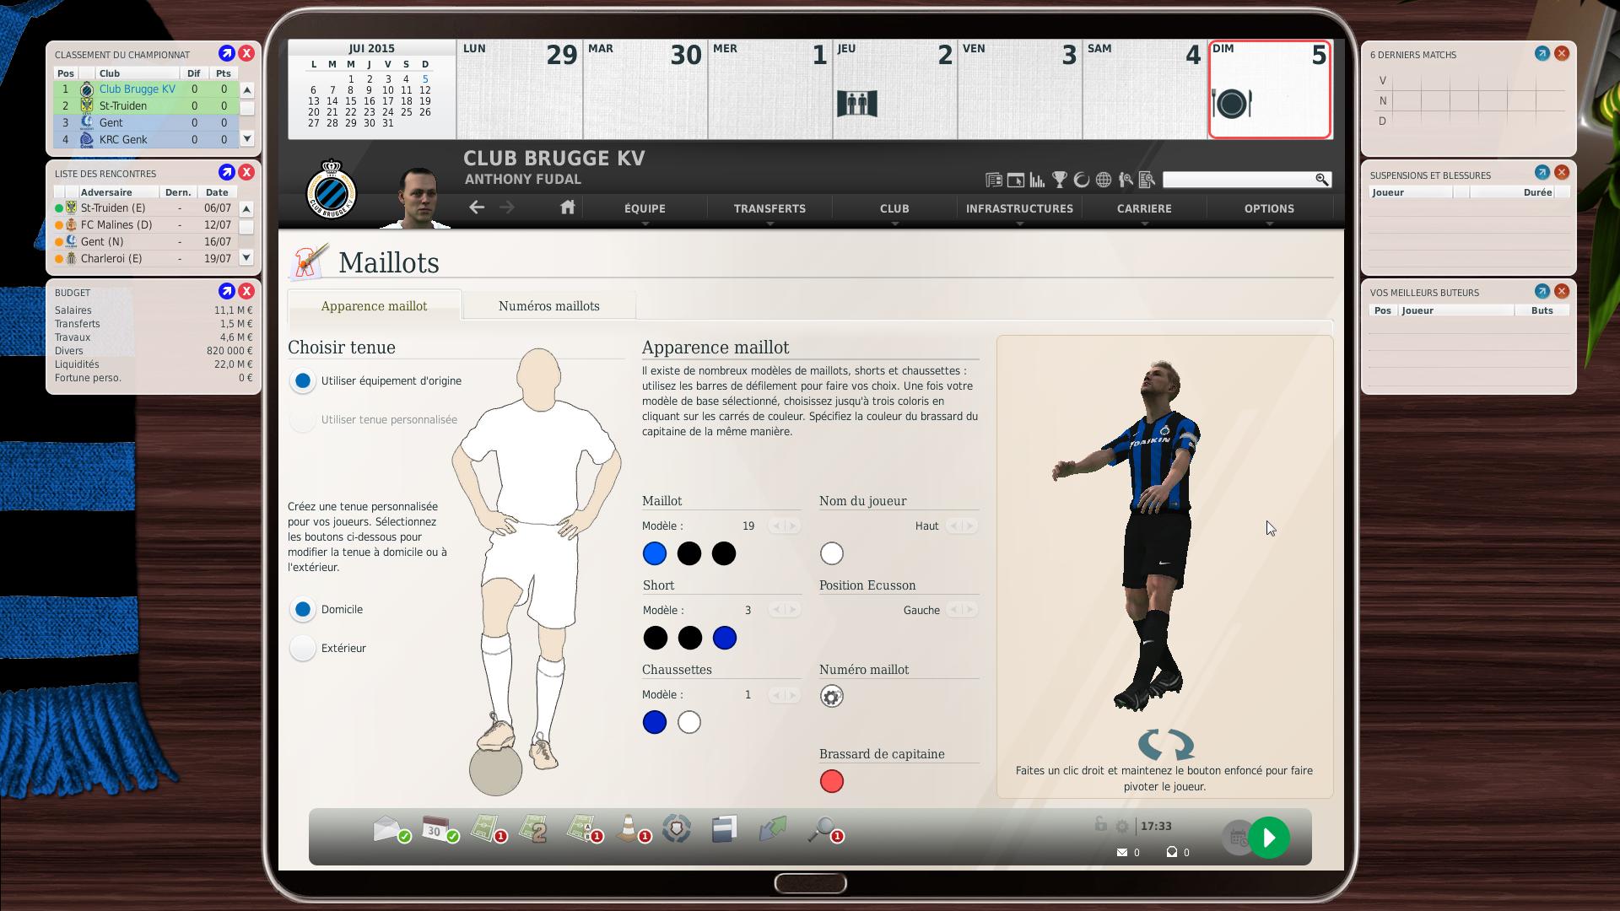This screenshot has width=1620, height=911.
Task: Select Utiliser équipement d'origine radio button
Action: coord(302,380)
